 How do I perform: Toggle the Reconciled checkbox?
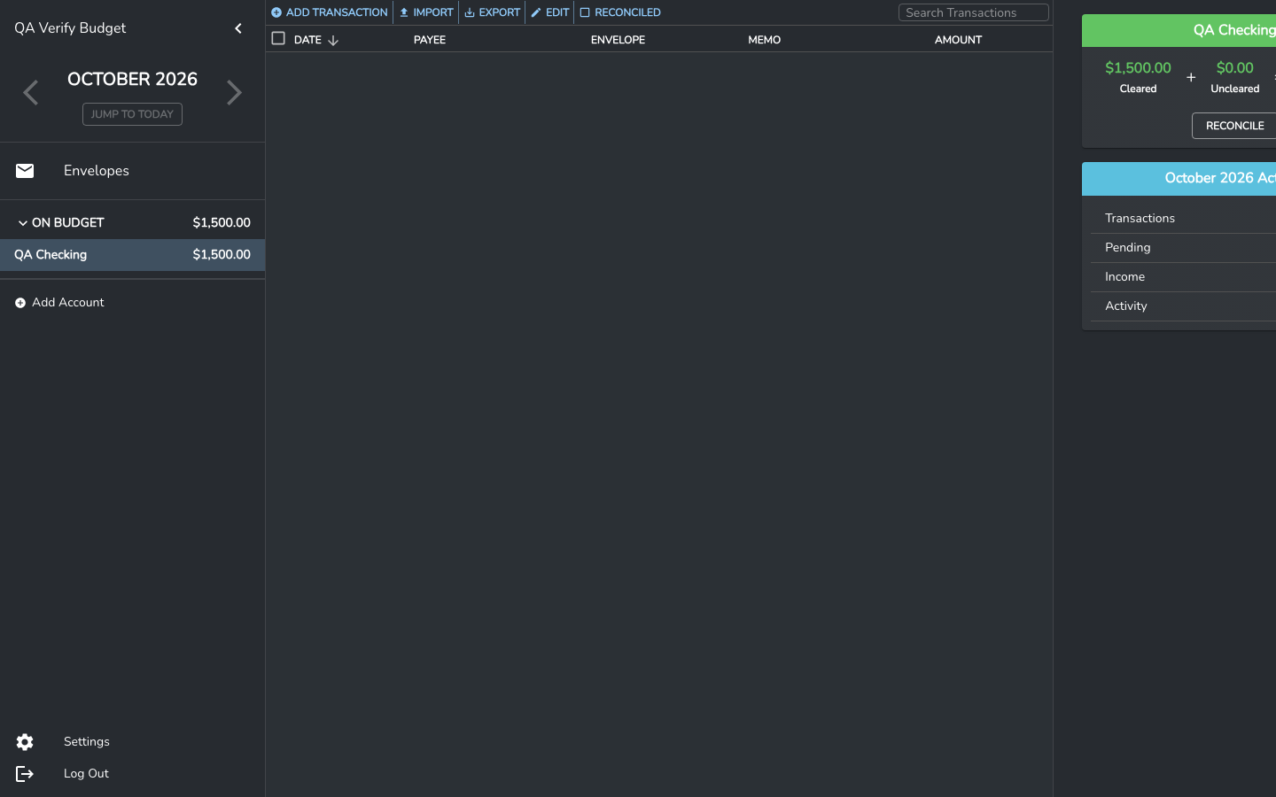coord(585,12)
